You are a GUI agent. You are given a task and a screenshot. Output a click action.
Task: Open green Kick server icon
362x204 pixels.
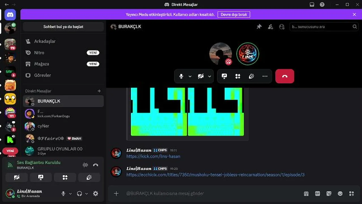(10, 139)
